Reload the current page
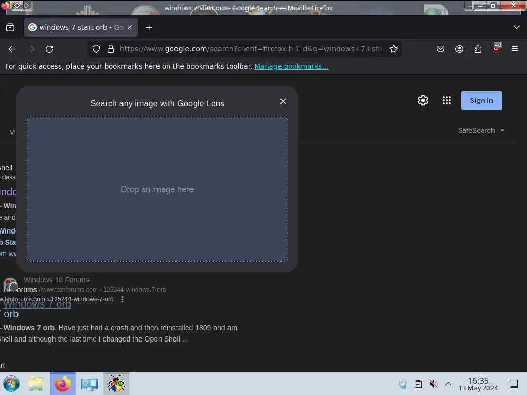This screenshot has width=527, height=395. pos(49,49)
